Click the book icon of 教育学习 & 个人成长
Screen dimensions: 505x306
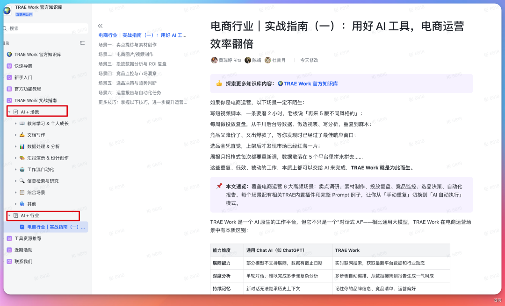click(x=22, y=124)
